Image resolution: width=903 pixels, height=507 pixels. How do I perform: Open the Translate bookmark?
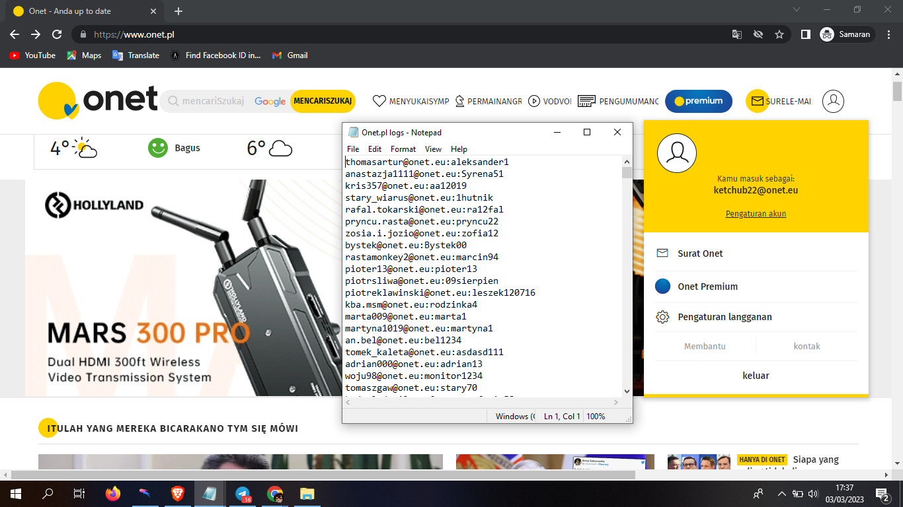(x=136, y=55)
